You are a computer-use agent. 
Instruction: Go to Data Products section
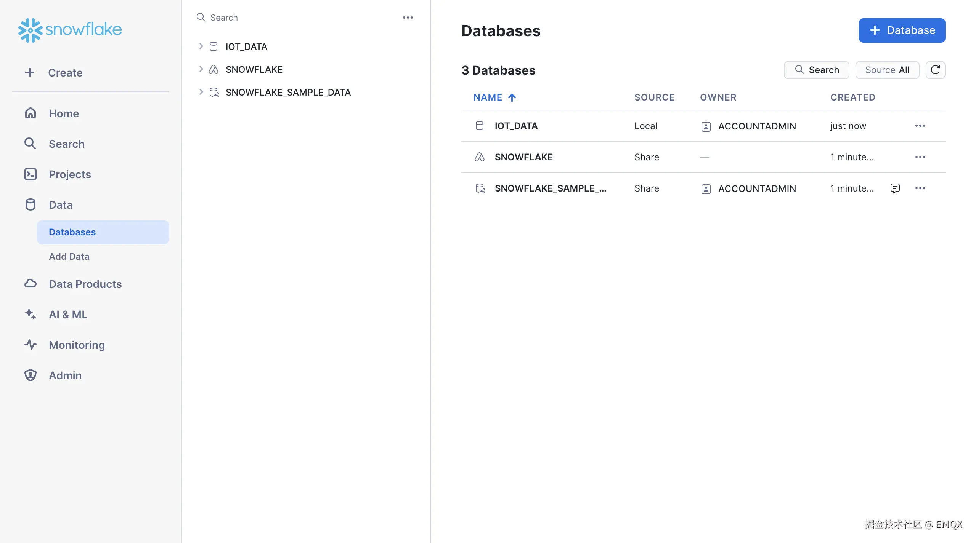[x=85, y=284]
